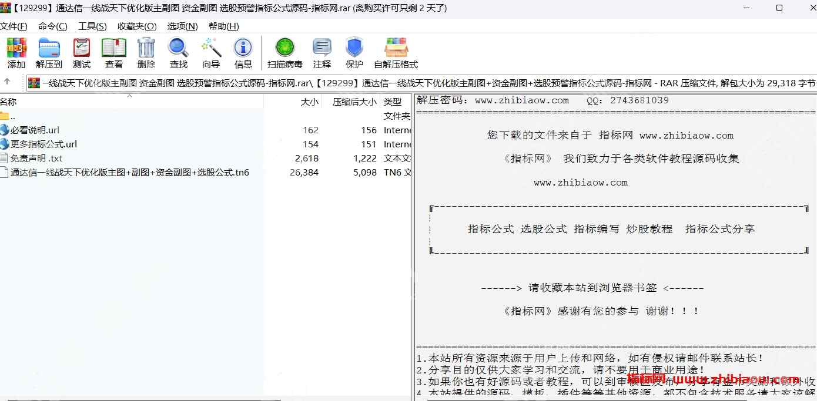
Task: Open the 选项(N) menu
Action: tap(182, 26)
